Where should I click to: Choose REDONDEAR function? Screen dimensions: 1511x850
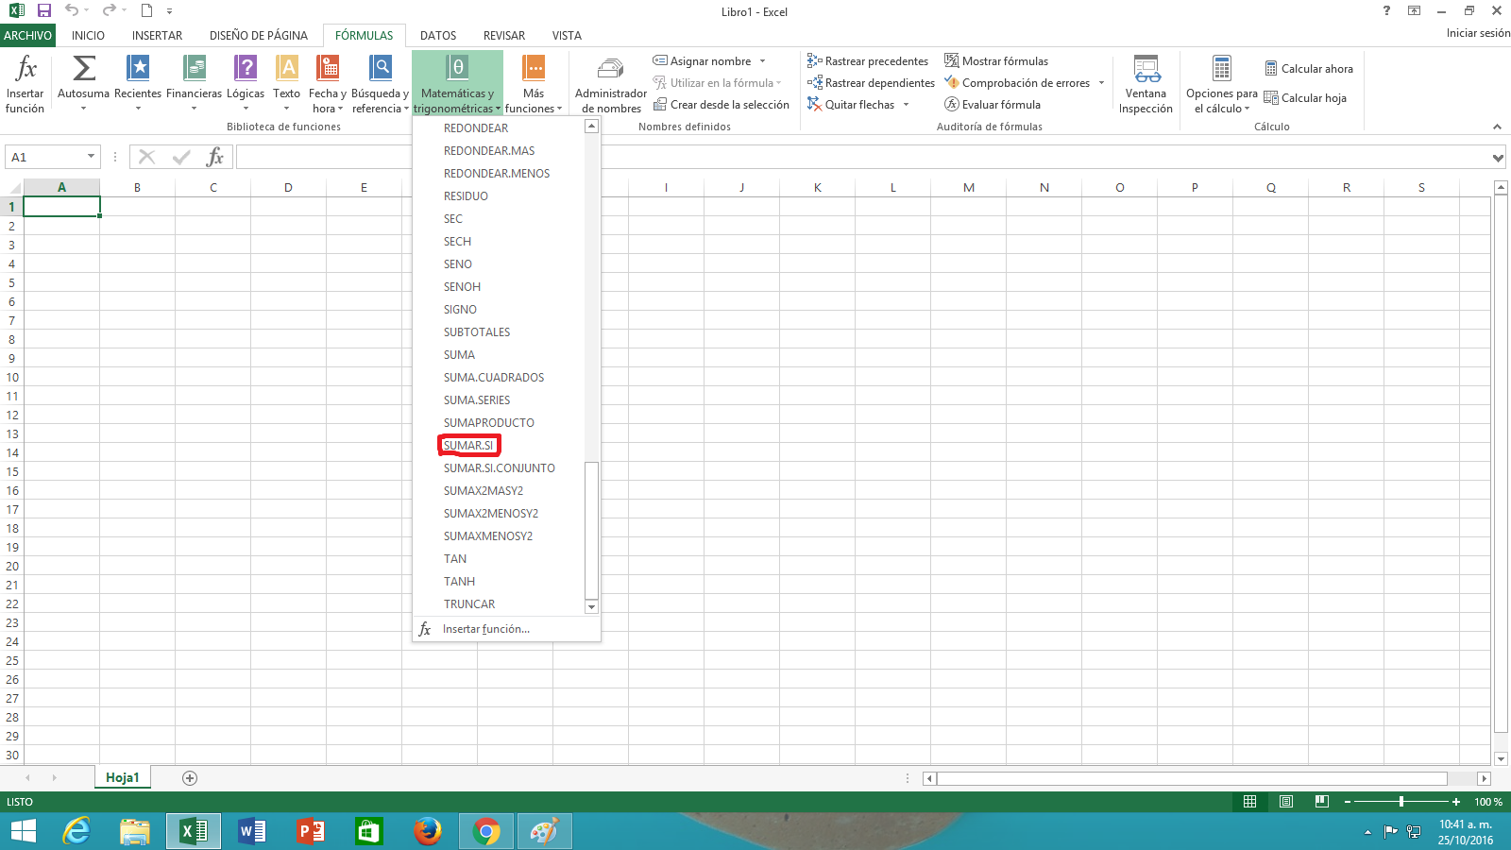(x=476, y=128)
